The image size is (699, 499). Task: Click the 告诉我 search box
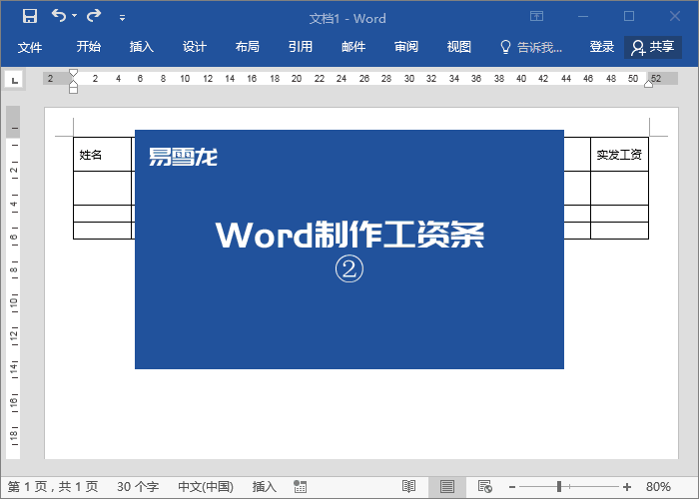[531, 47]
